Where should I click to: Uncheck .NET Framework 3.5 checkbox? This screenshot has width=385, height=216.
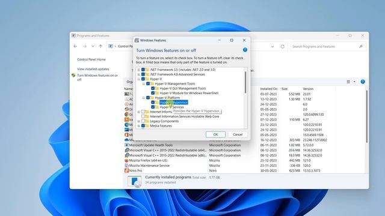click(x=143, y=70)
